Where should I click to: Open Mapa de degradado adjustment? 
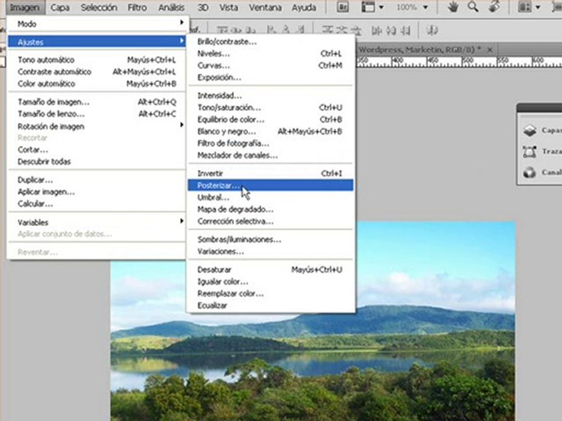coord(270,209)
